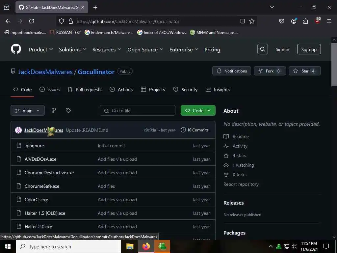Viewport: 337px width, 253px height.
Task: Click the Firefox icon in the taskbar
Action: (x=146, y=246)
